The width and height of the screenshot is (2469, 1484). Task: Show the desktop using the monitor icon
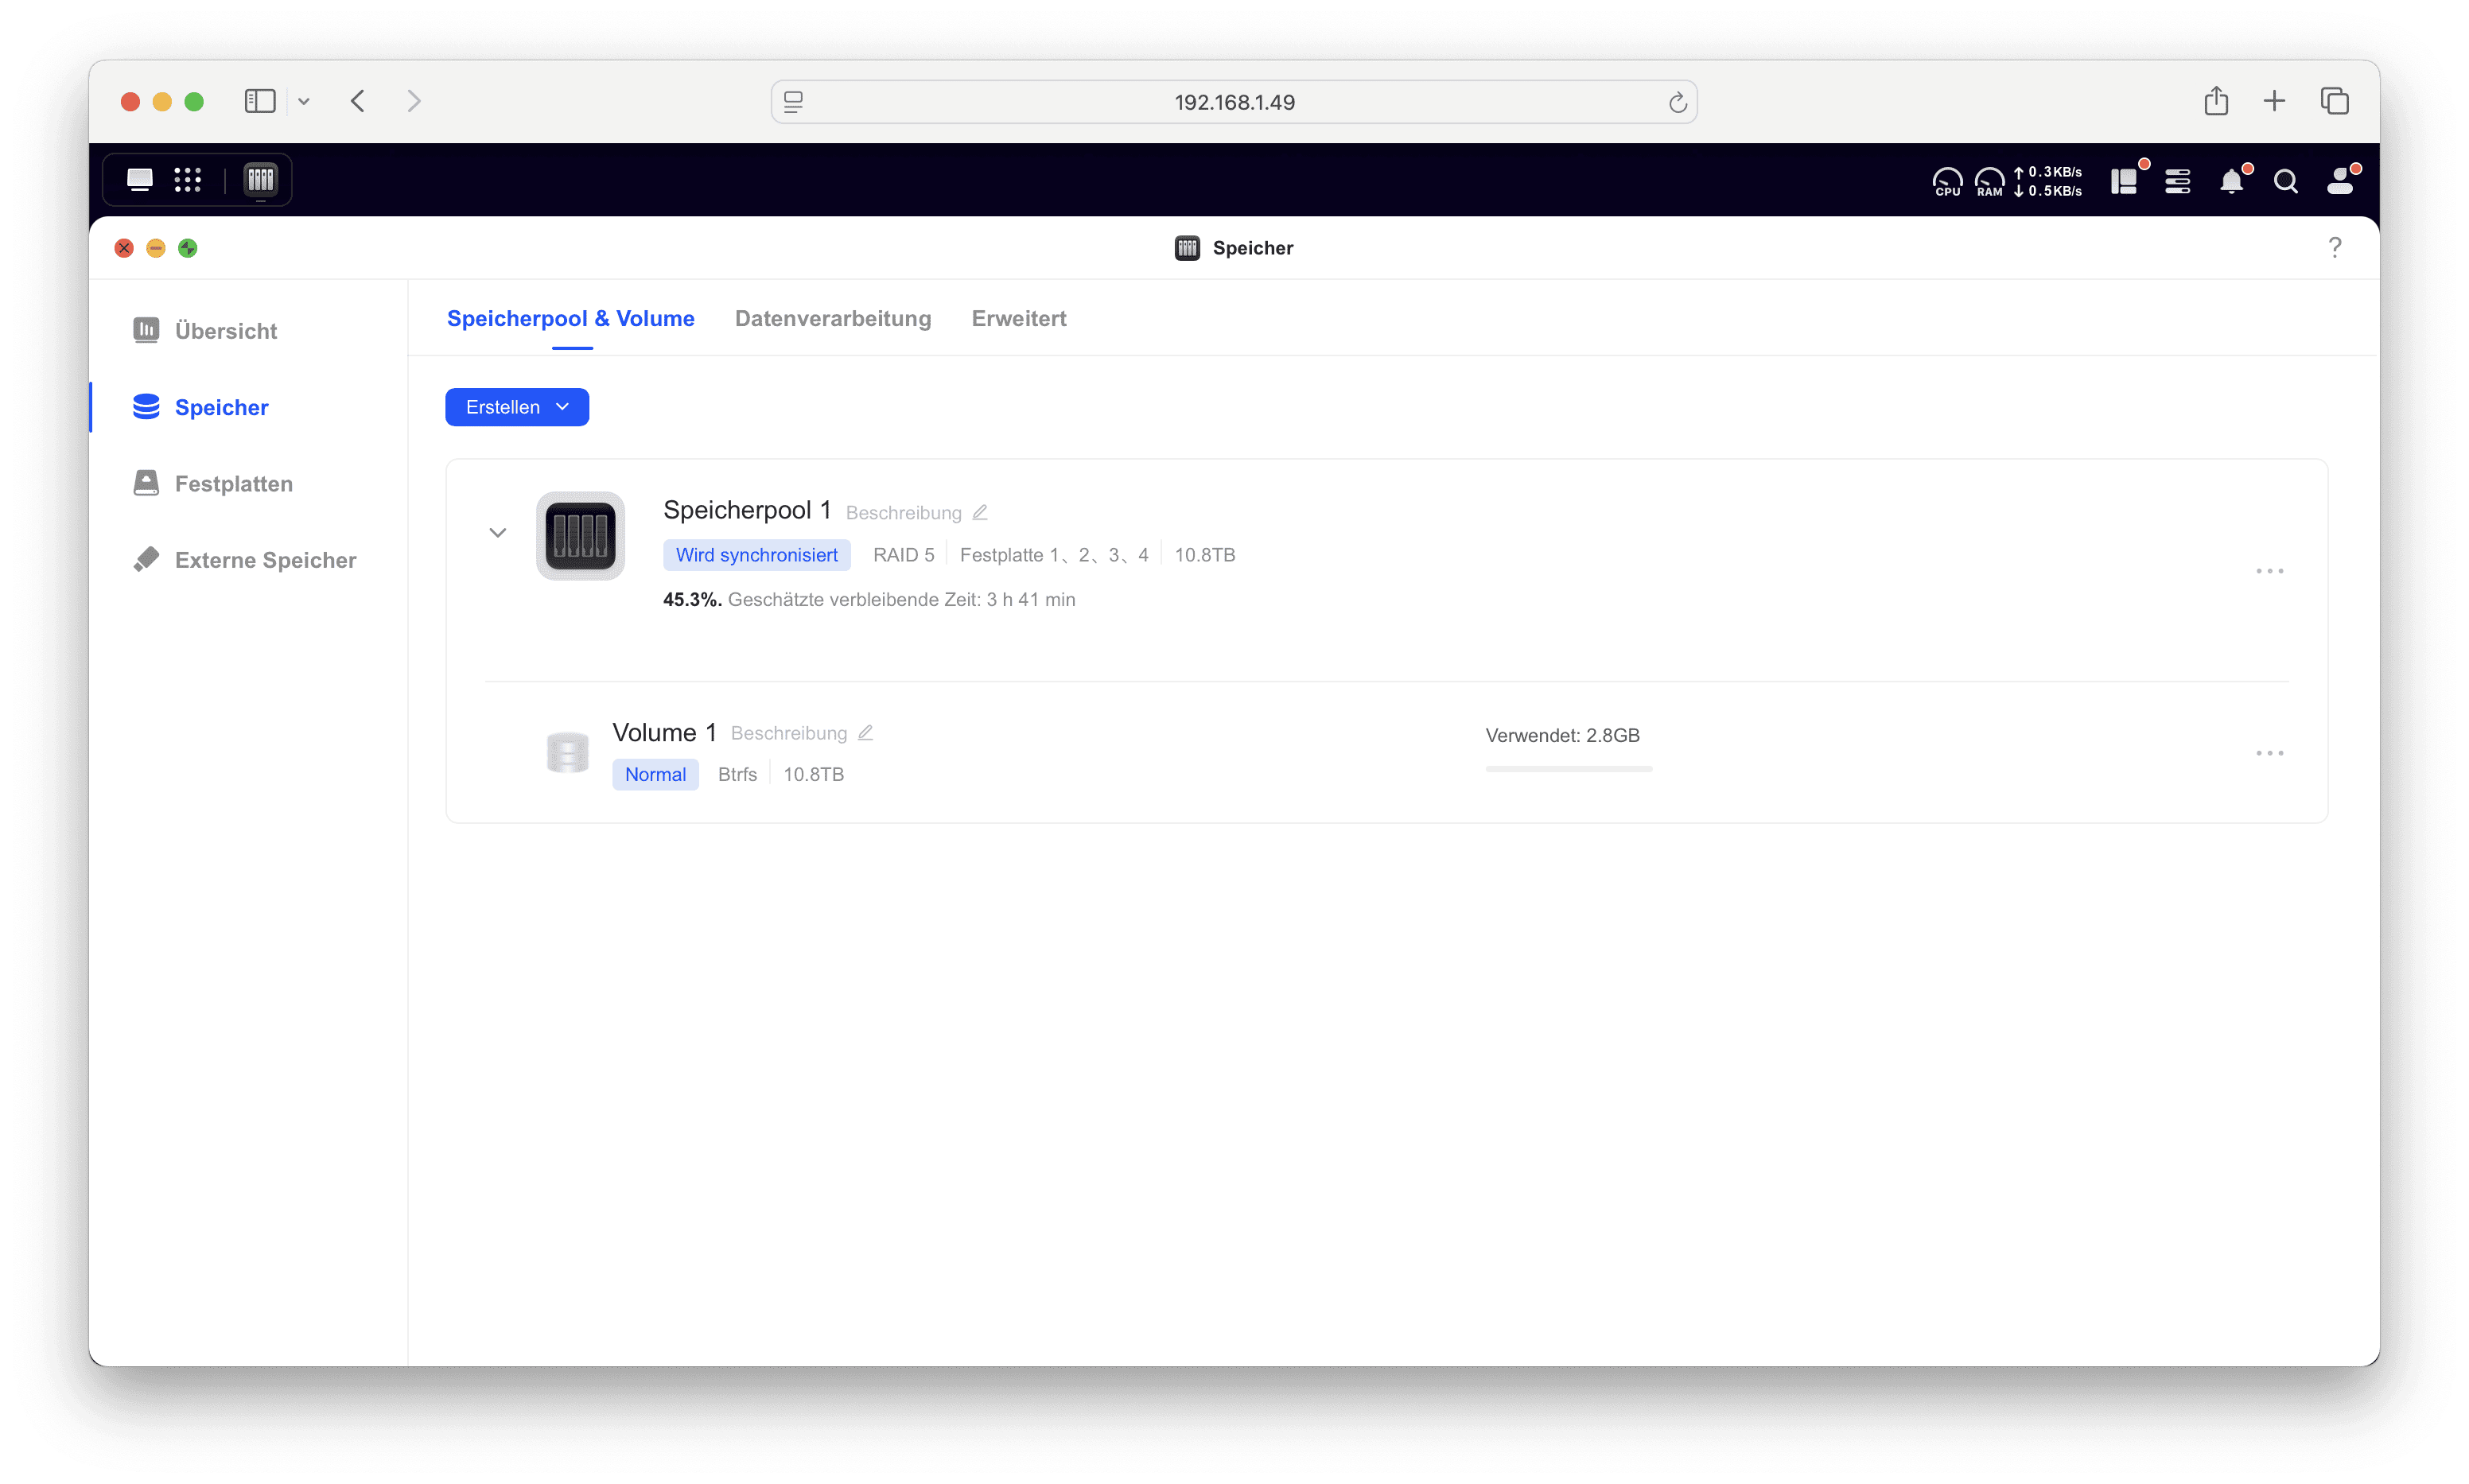pos(140,180)
